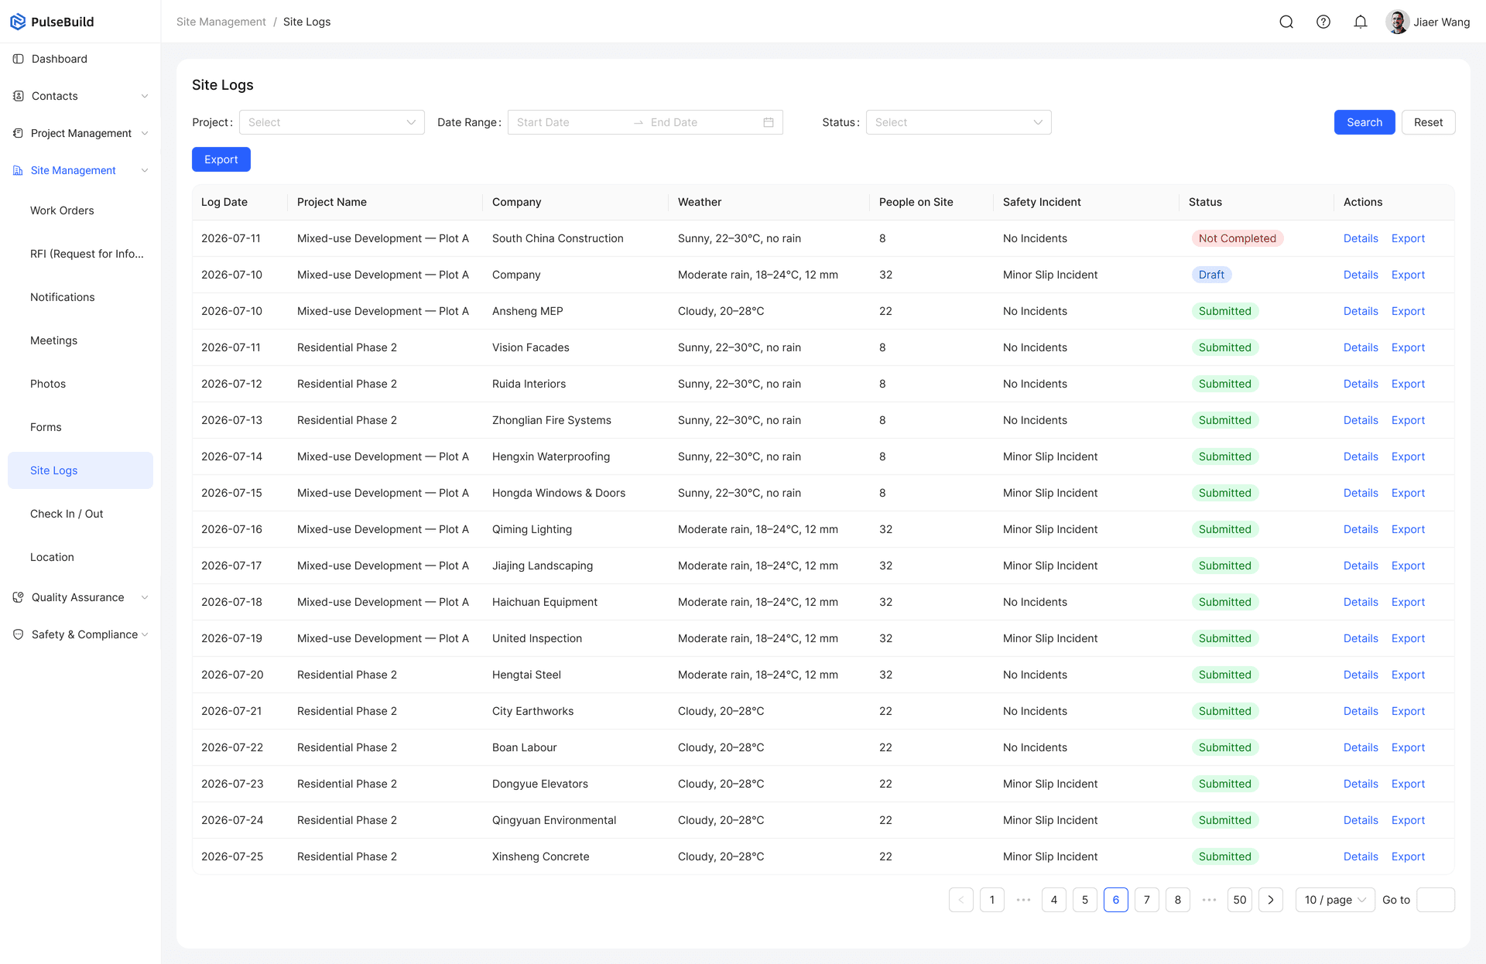Expand the Project Management chevron
Viewport: 1486px width, 964px height.
coord(145,133)
